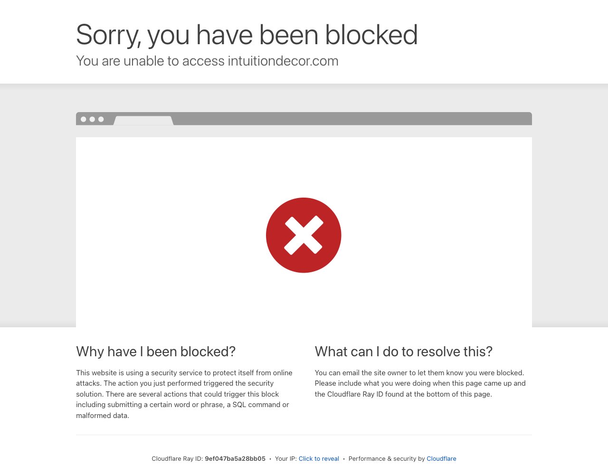This screenshot has height=475, width=608.
Task: Click the email the site owner paragraph
Action: (420, 383)
